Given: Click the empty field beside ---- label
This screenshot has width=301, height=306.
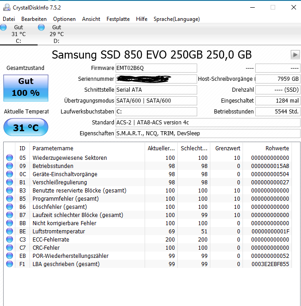Looking at the screenshot, I should coord(278,68).
